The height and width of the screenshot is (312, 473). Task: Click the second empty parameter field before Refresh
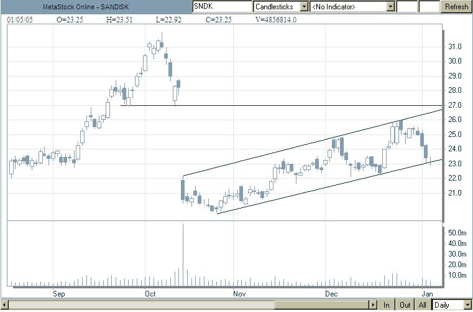click(429, 6)
